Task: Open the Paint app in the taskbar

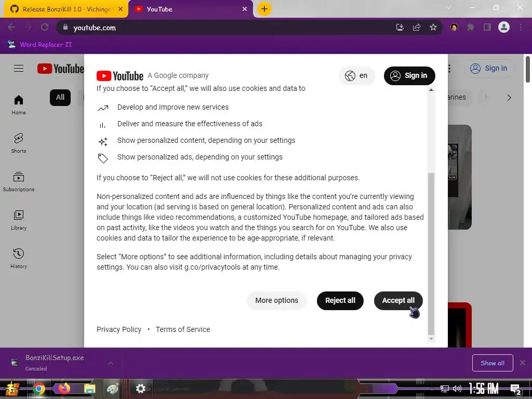Action: coord(113,389)
